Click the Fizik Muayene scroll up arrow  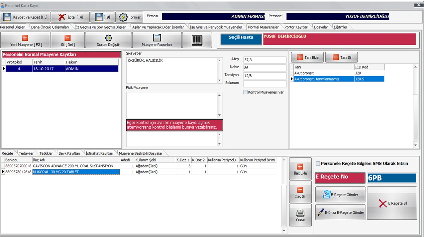219,95
